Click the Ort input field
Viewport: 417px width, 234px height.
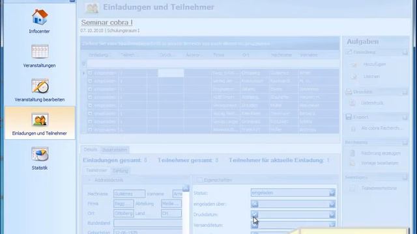[x=124, y=213]
